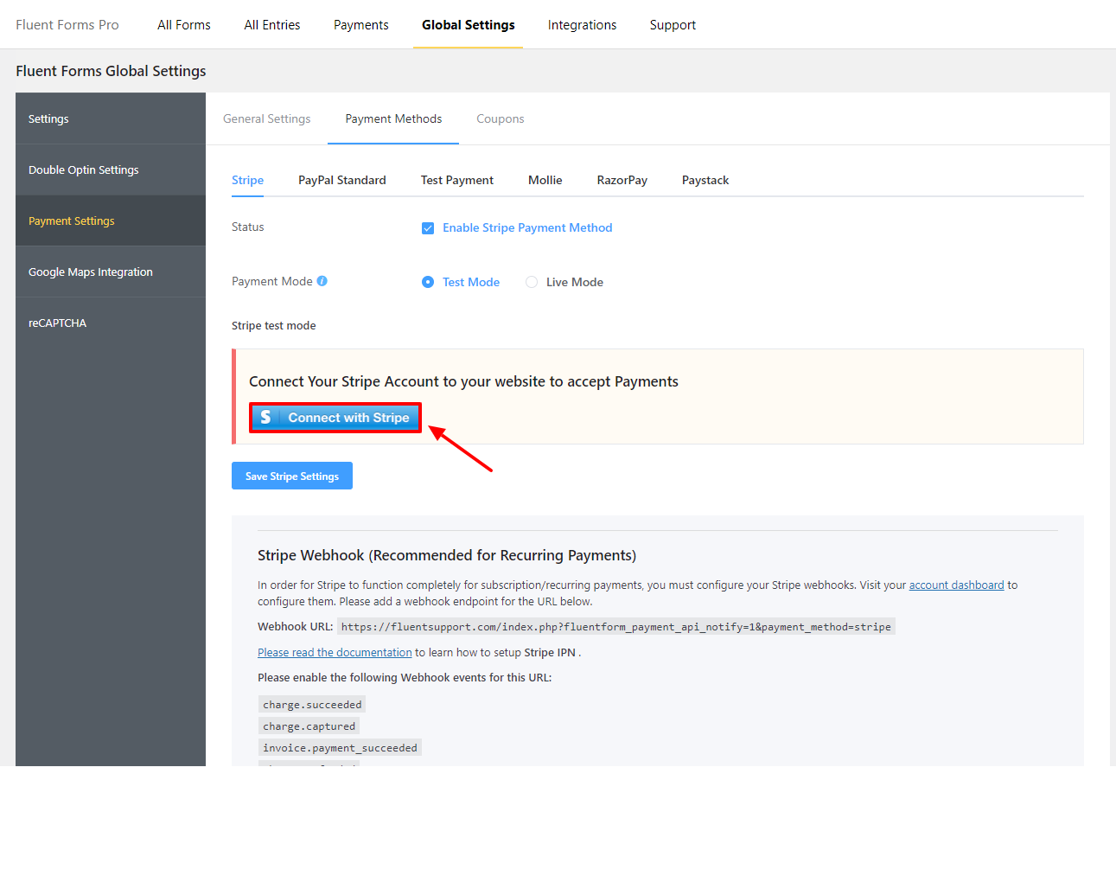Click the Stripe Webhook section heading
This screenshot has height=876, width=1116.
(x=447, y=555)
